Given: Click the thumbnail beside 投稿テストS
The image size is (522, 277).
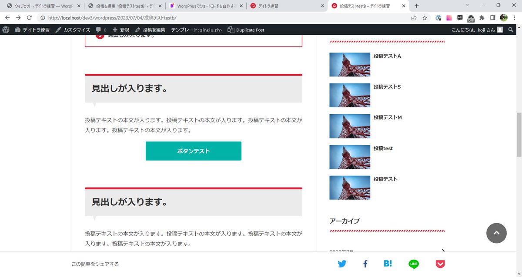Looking at the screenshot, I should pos(350,96).
